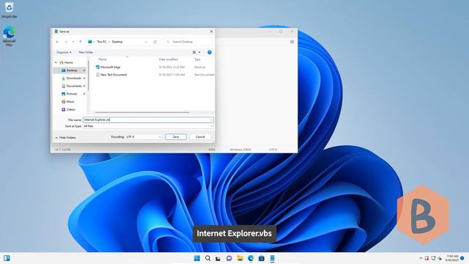The image size is (469, 264).
Task: Open the taskbar clock and date
Action: [x=452, y=258]
